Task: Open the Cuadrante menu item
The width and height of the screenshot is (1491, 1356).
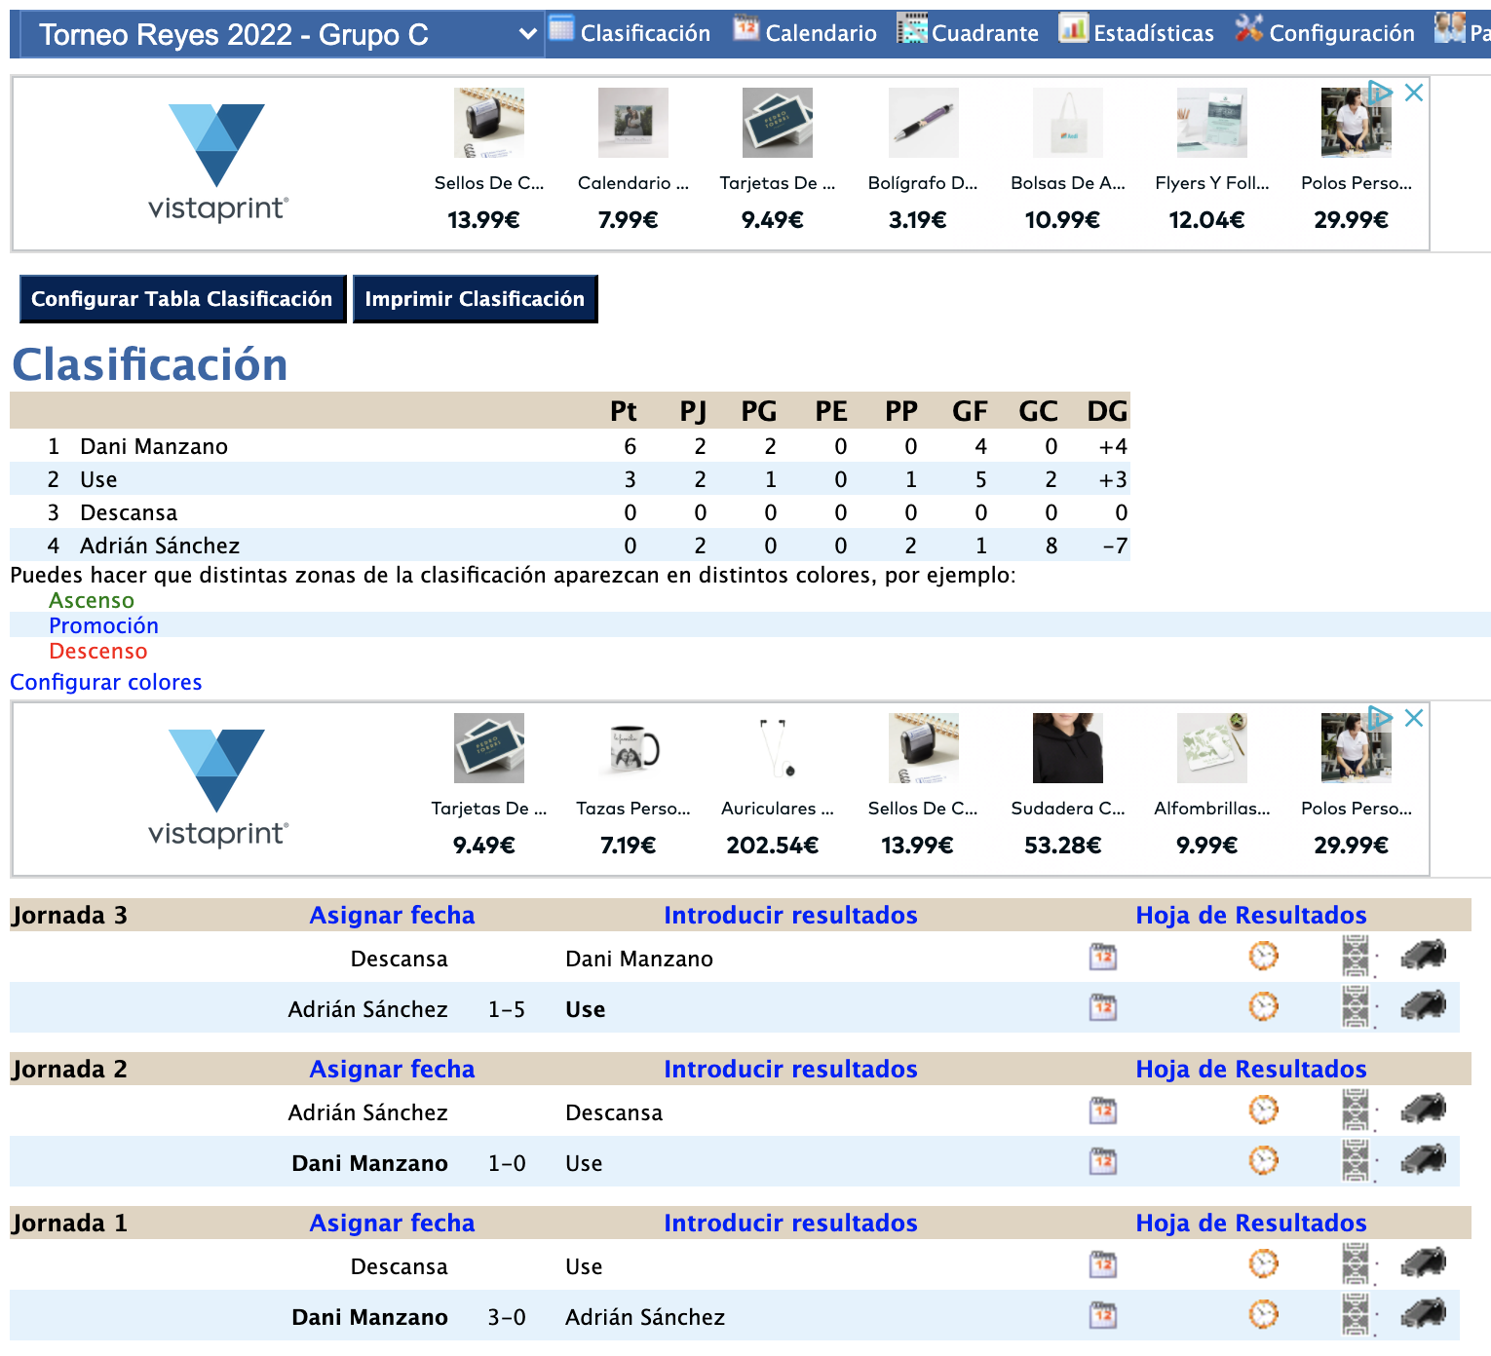Action: coord(968,32)
